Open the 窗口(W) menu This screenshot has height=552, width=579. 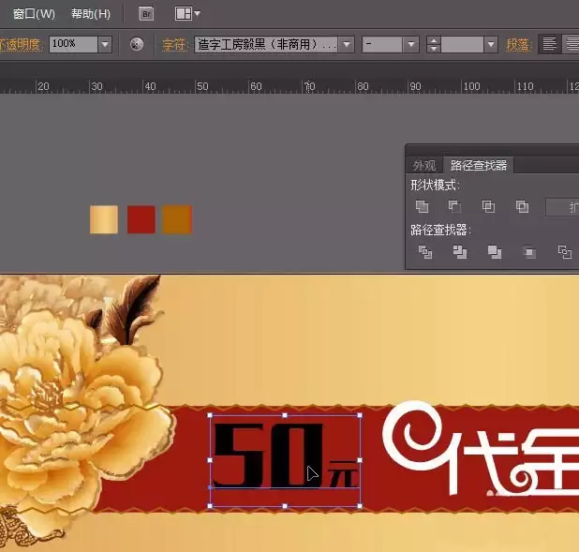34,14
